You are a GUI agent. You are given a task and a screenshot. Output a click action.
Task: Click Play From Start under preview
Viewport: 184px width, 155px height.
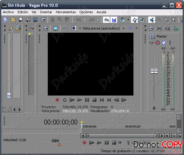click(72, 100)
